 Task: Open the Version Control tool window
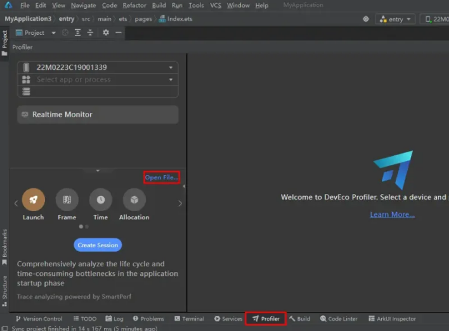[x=39, y=319]
